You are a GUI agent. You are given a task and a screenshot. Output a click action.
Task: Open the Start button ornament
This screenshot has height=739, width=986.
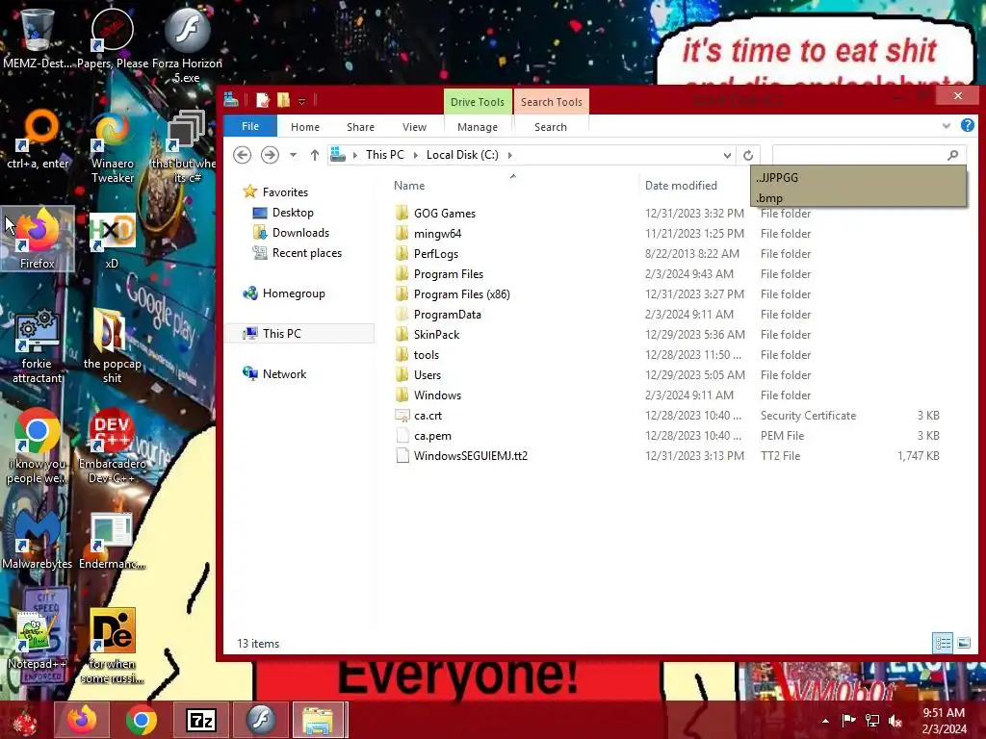[x=25, y=721]
